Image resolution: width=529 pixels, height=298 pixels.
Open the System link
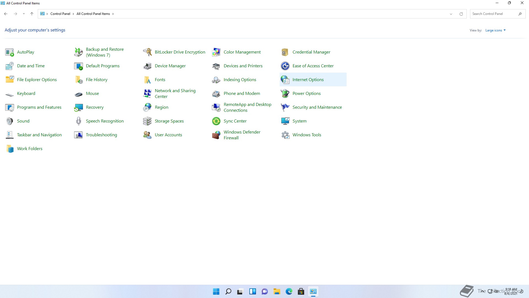pos(299,121)
